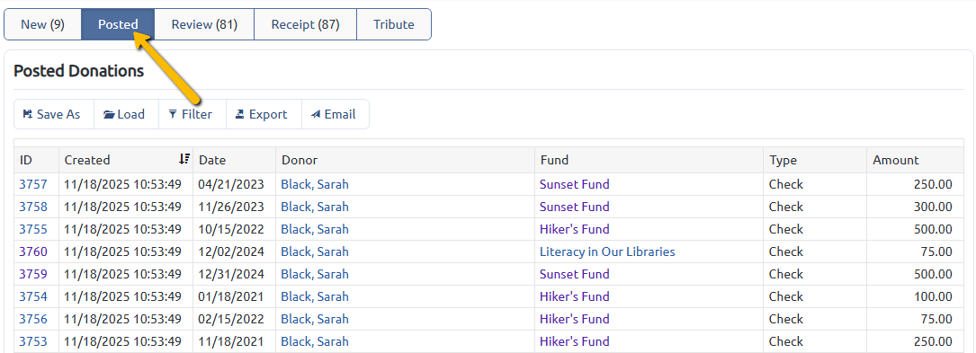This screenshot has width=976, height=353.
Task: Open donation ID 3753
Action: (33, 341)
